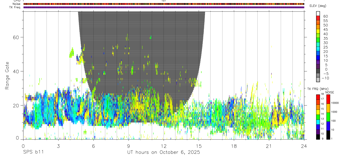342x158 pixels.
Task: Click the '55' tick on ELEV bar
Action: point(325,21)
